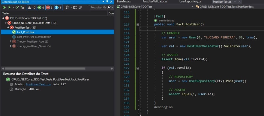Open Gerenciador de Testes window options dropdown

point(103,2)
